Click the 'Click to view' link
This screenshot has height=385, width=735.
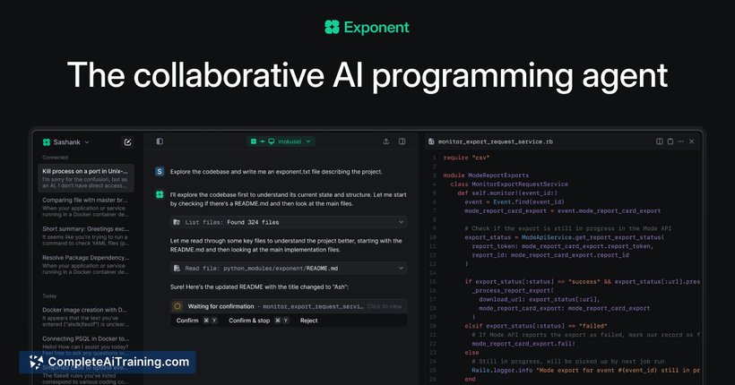point(385,306)
